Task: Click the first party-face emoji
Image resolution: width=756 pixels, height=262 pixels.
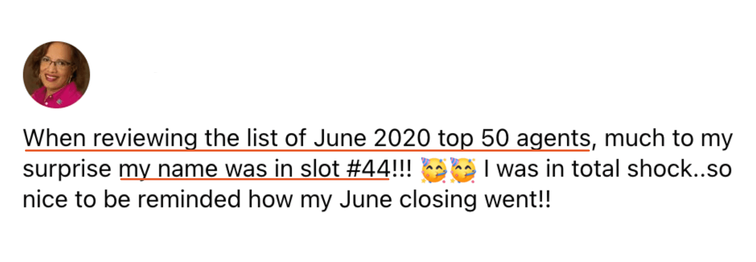Action: 434,170
